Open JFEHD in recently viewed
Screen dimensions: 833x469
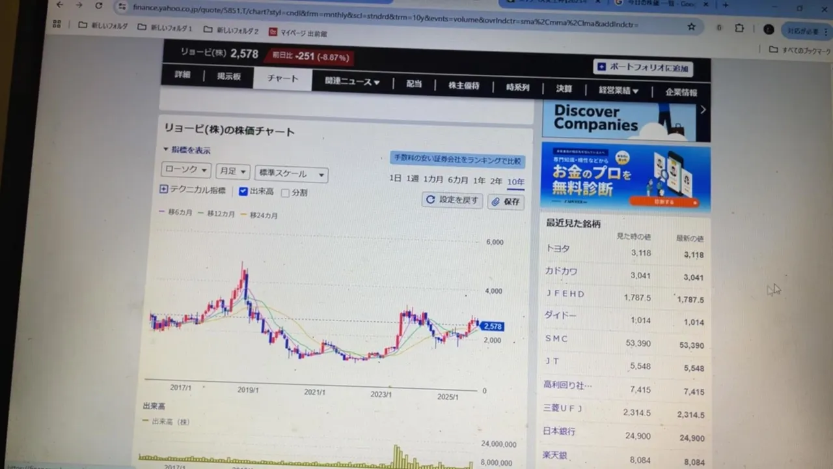click(x=566, y=294)
